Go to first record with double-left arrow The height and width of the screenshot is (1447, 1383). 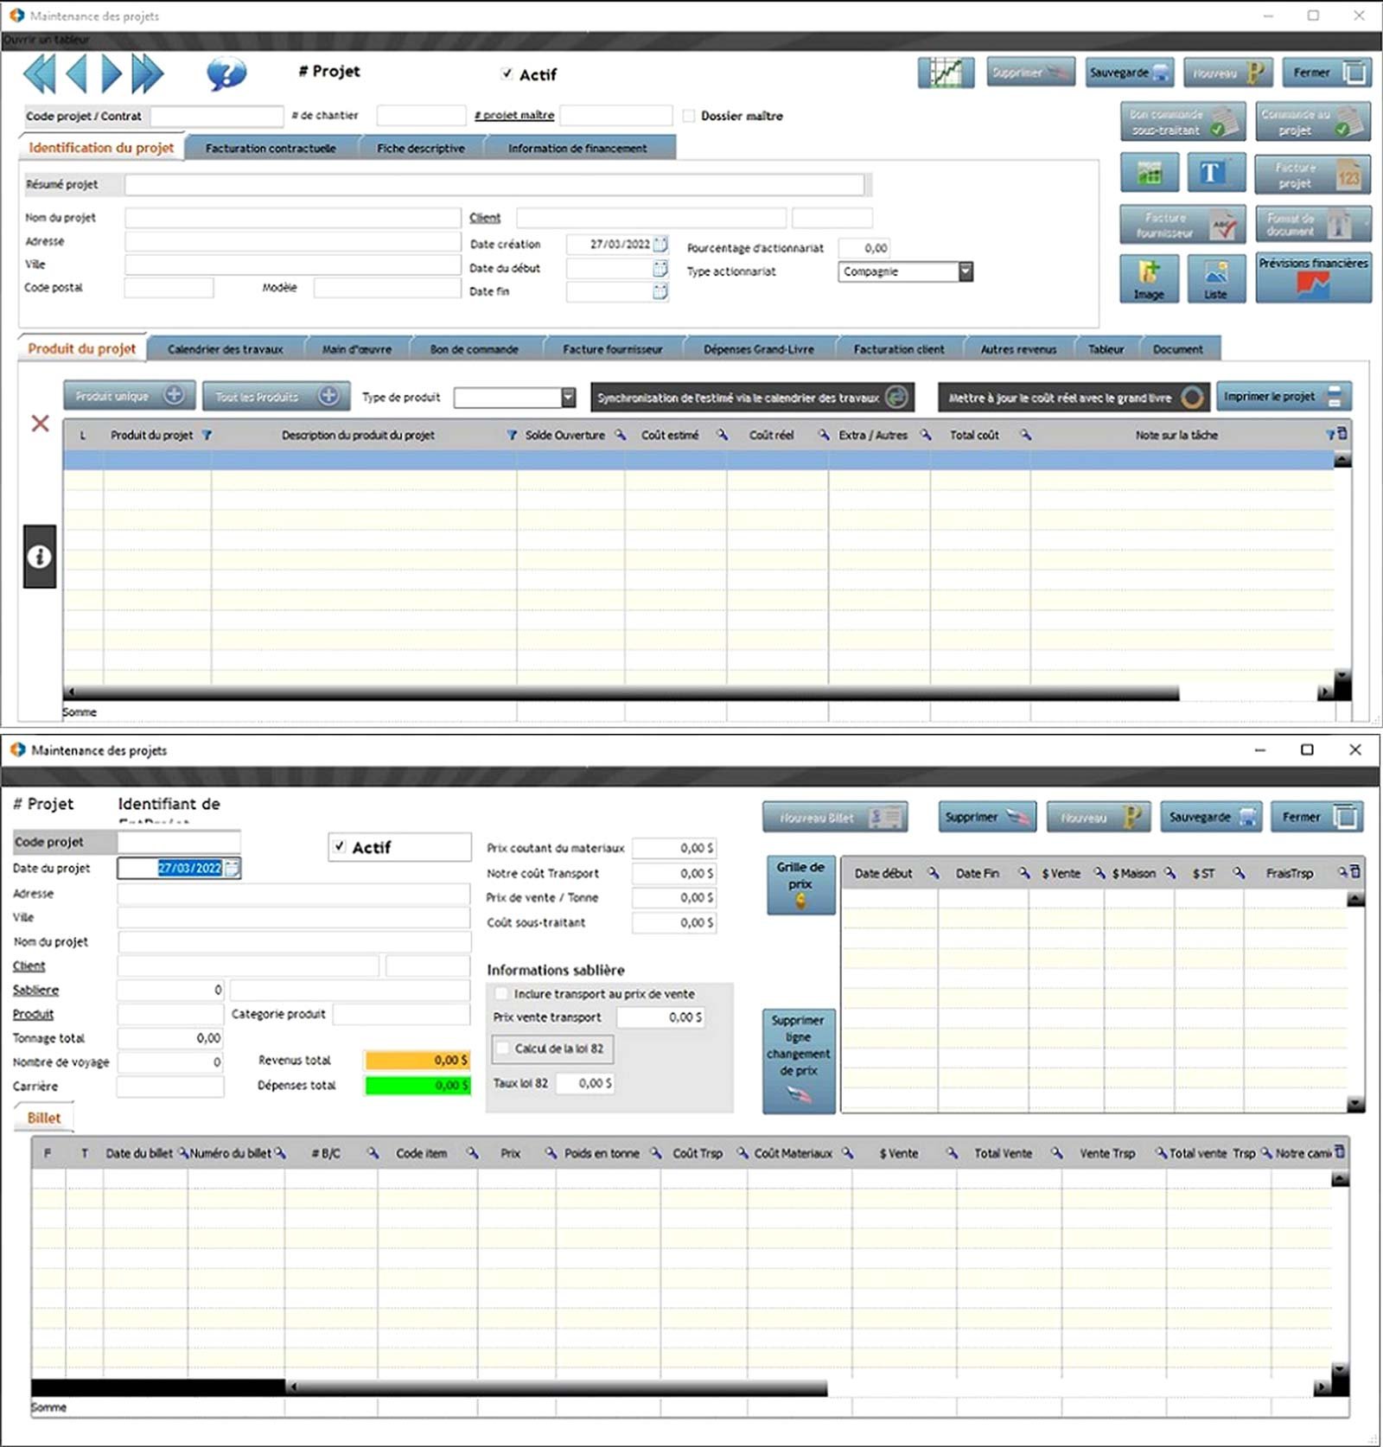click(39, 73)
